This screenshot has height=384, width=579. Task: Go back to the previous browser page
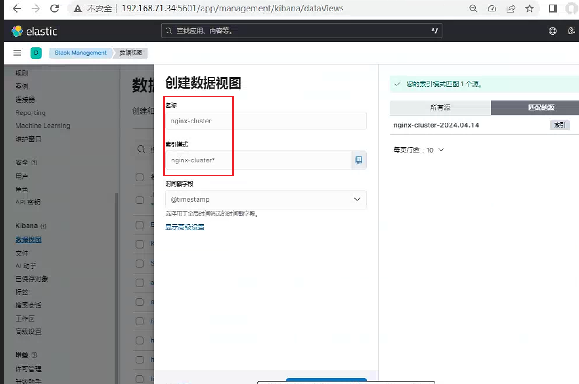coord(17,9)
